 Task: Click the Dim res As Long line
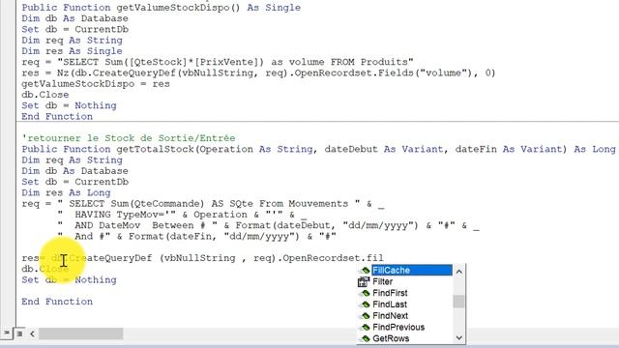pos(67,192)
